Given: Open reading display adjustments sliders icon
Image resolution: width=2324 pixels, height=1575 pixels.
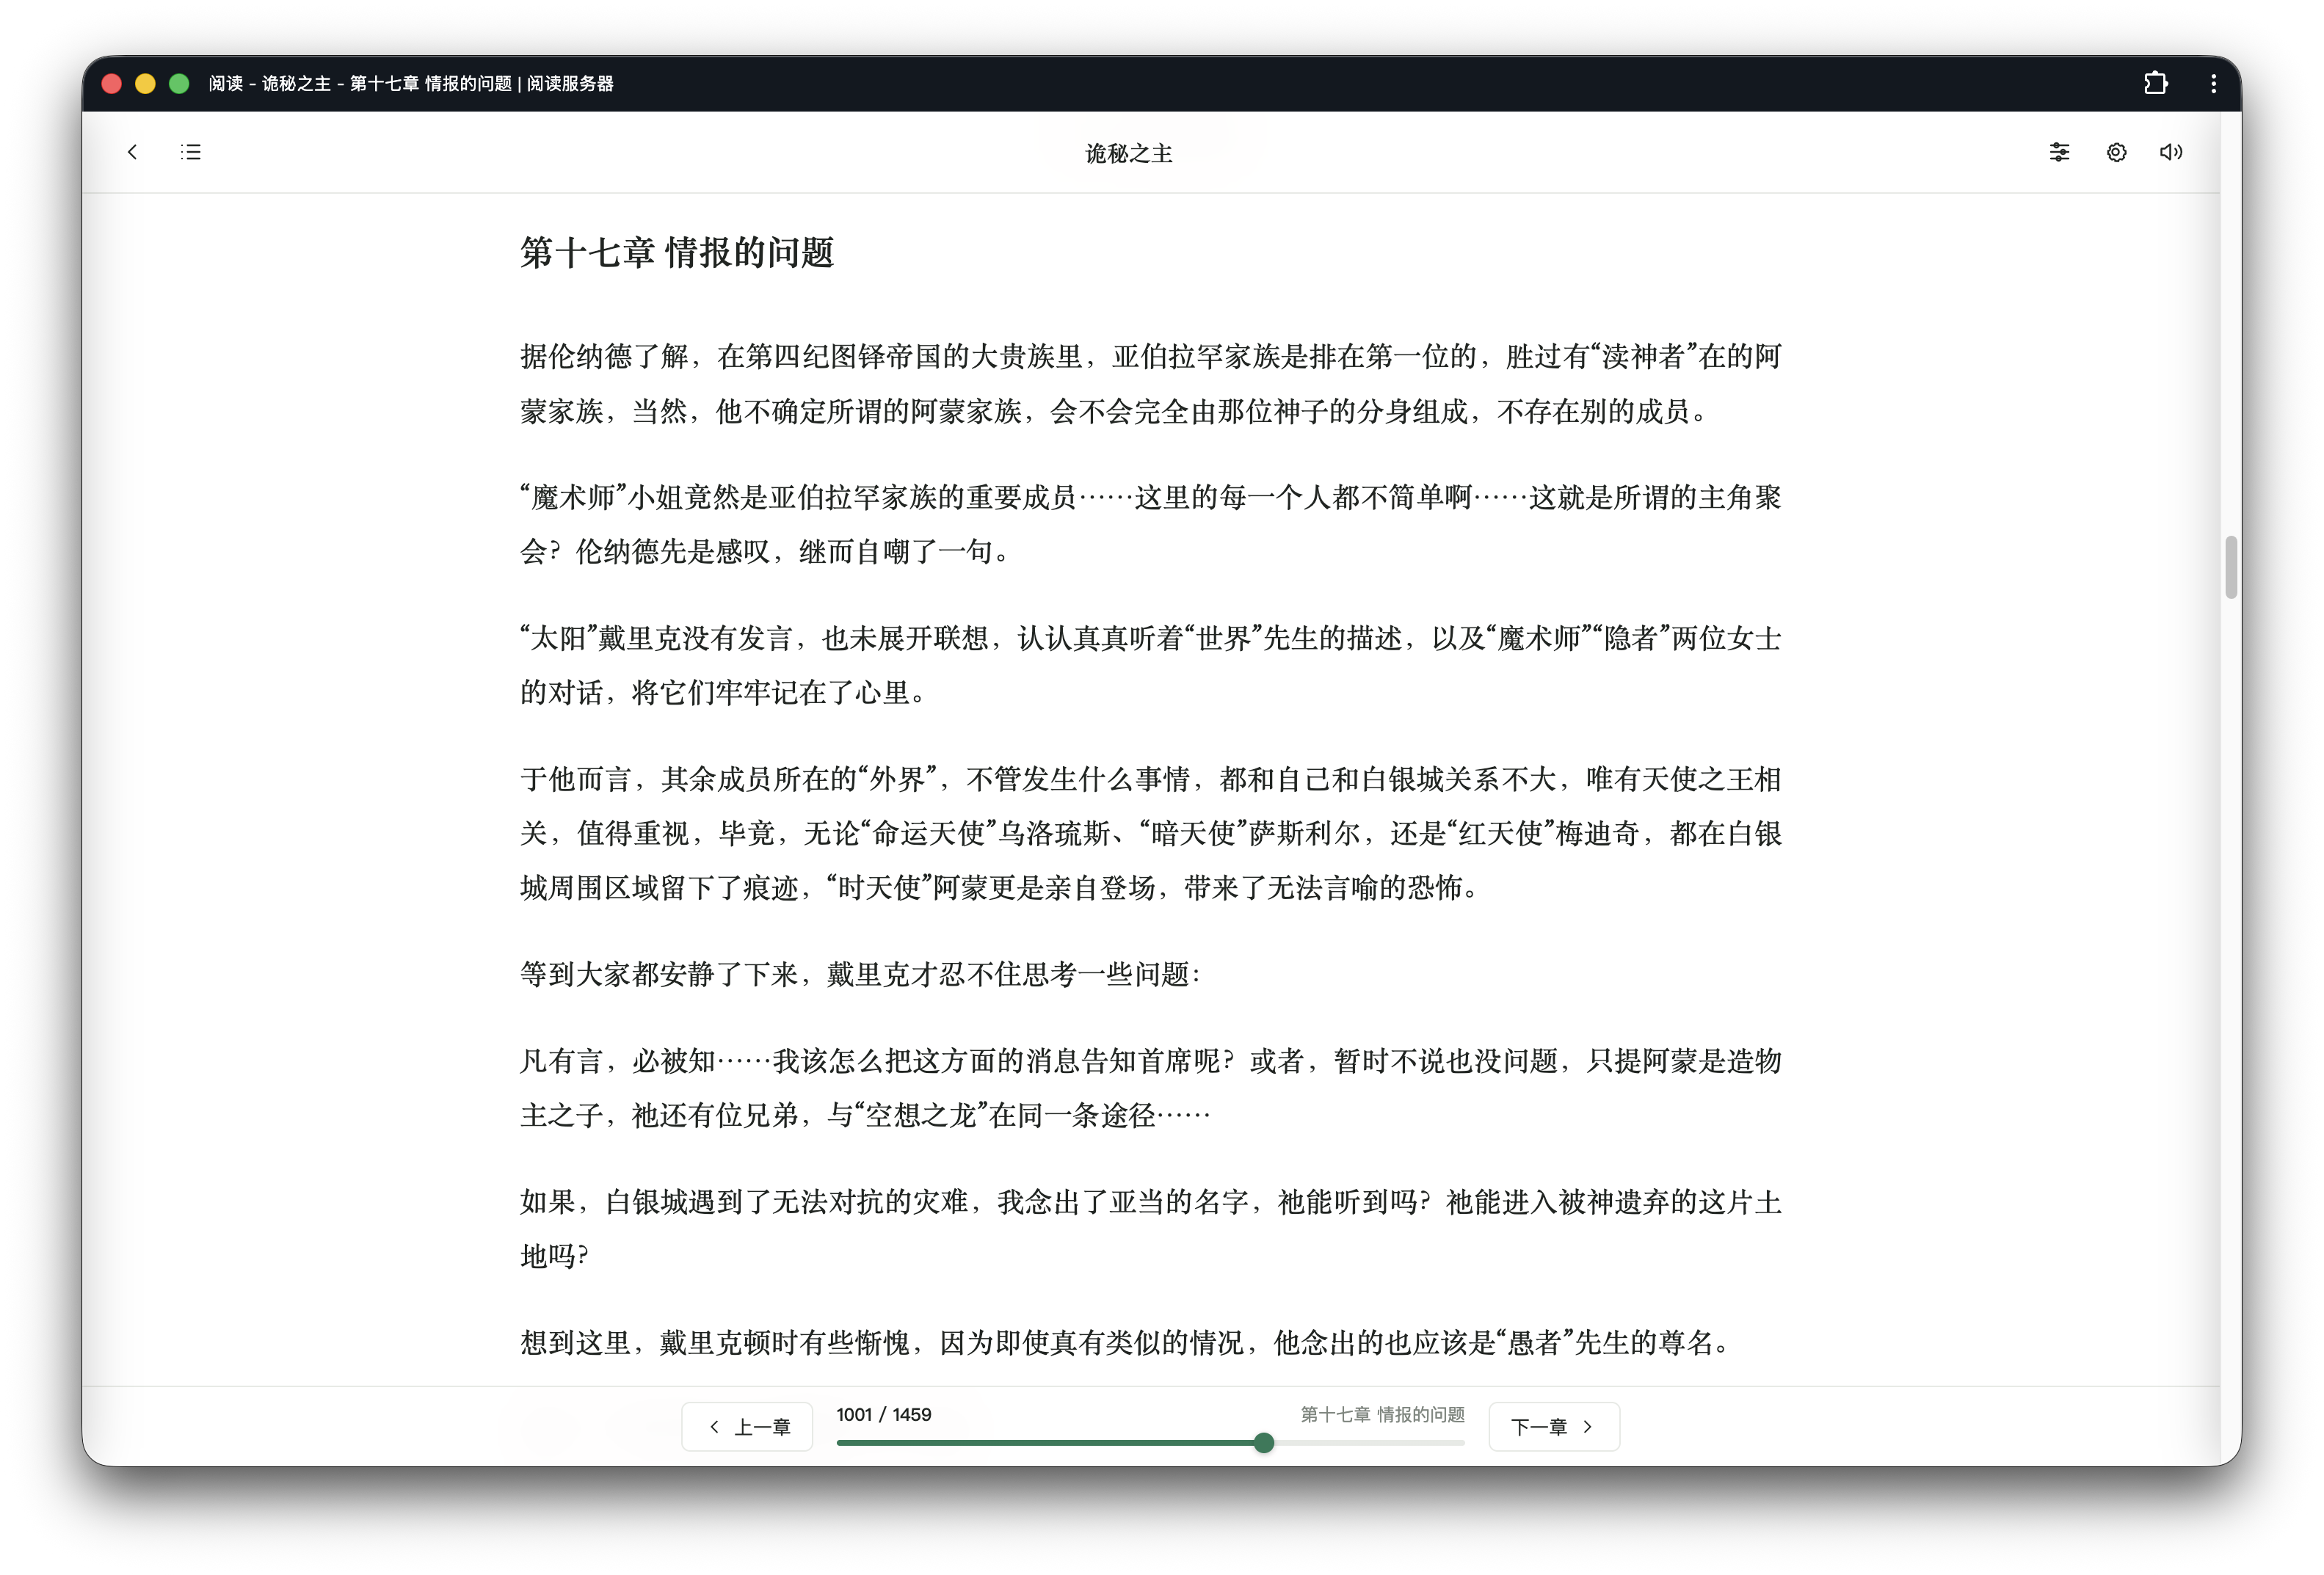Looking at the screenshot, I should coord(2059,152).
